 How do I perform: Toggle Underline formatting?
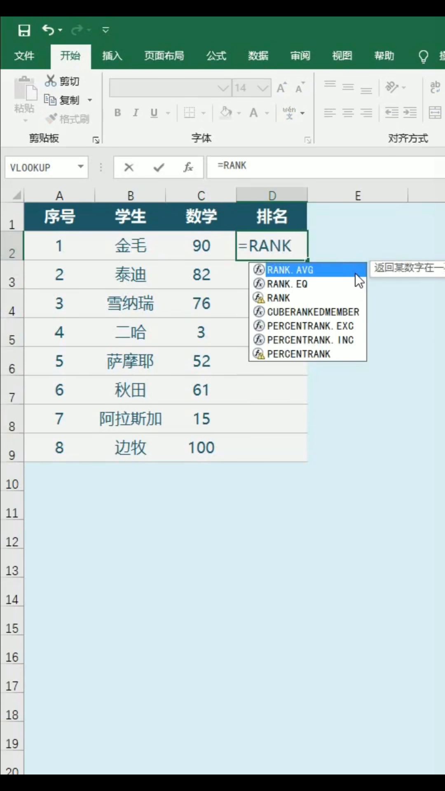click(154, 113)
